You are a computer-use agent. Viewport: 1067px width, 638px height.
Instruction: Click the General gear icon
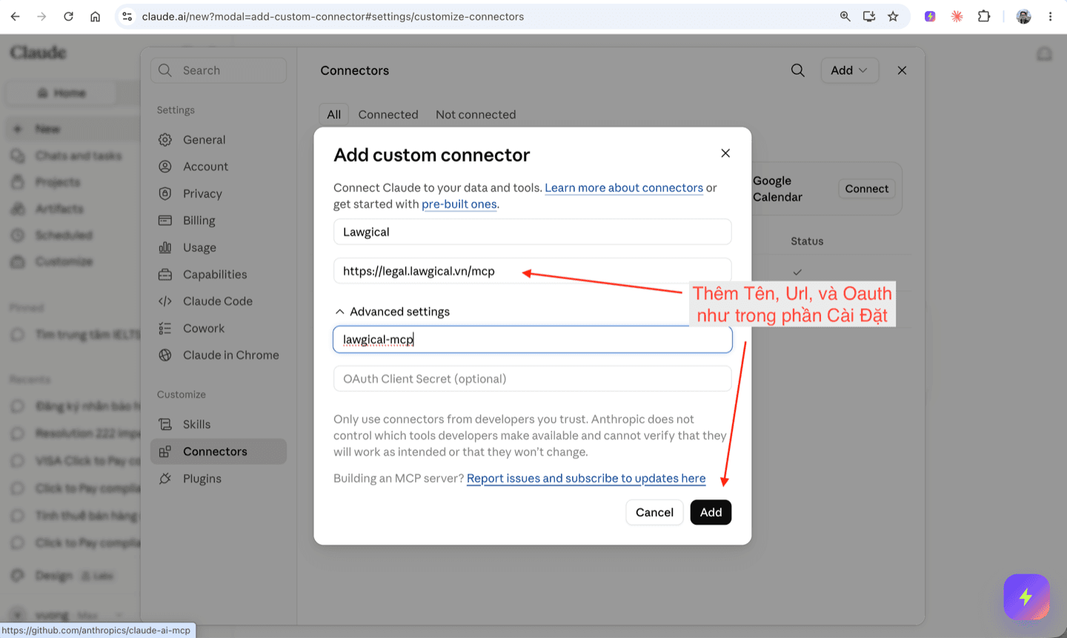pyautogui.click(x=165, y=139)
